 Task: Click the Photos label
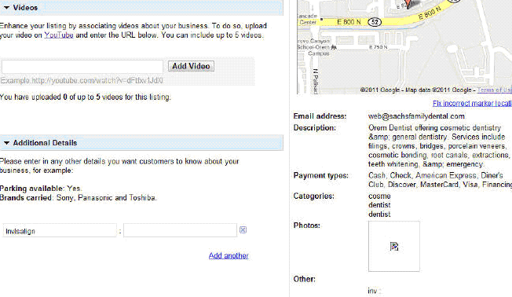306,225
